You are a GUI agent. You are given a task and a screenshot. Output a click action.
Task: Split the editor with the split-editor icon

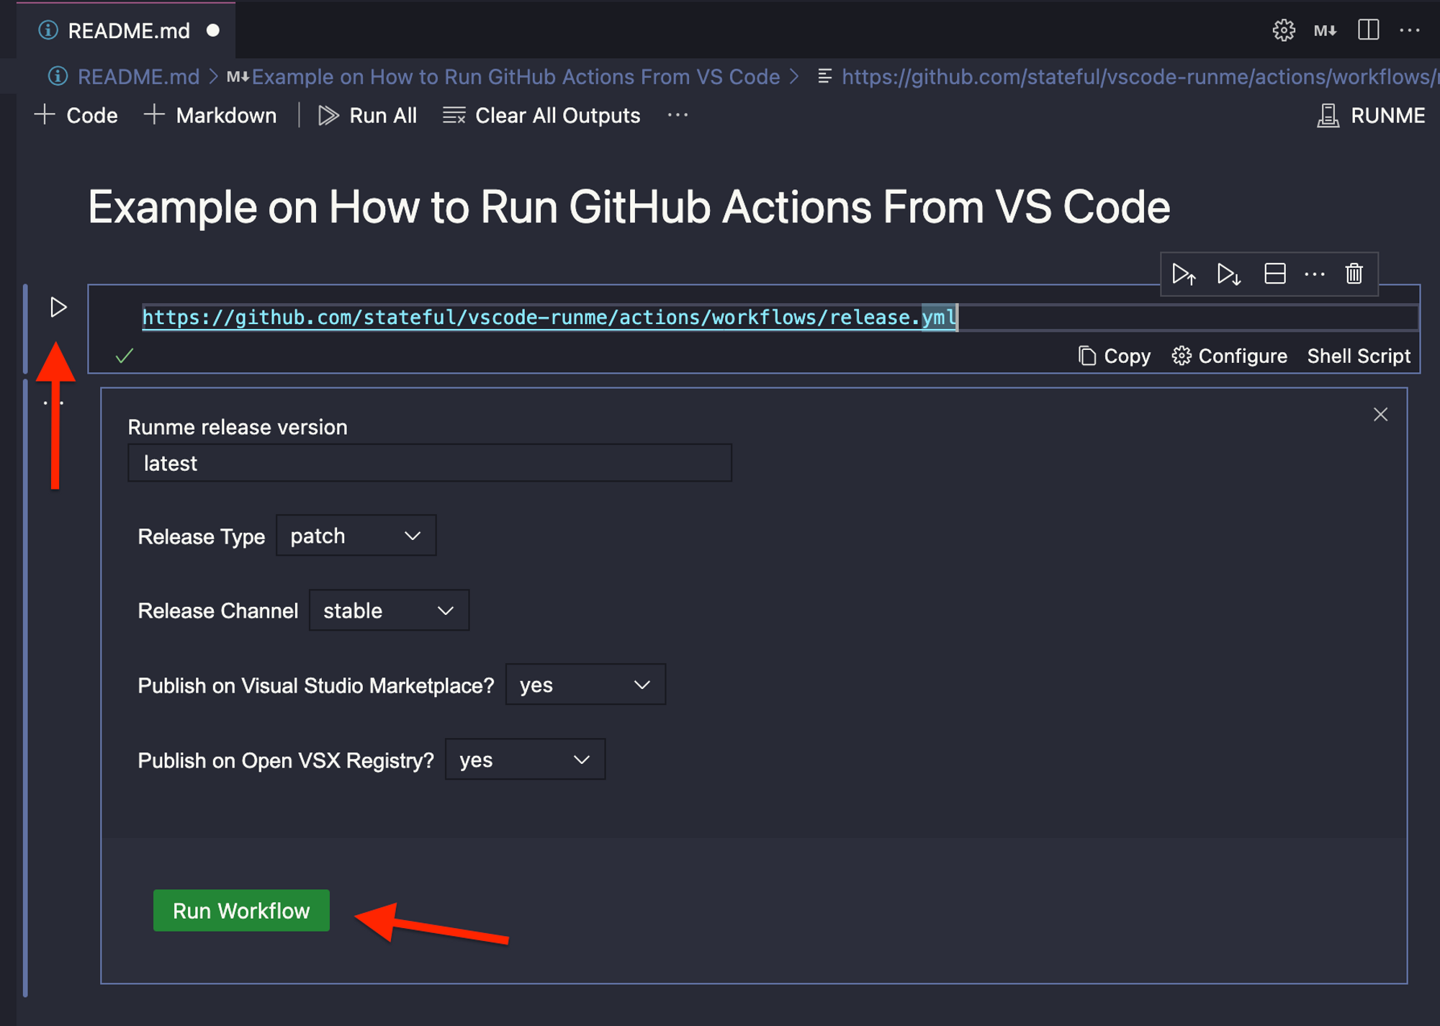click(1367, 30)
